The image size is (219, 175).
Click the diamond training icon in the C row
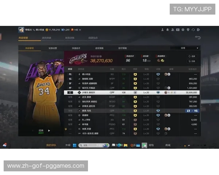(158, 93)
